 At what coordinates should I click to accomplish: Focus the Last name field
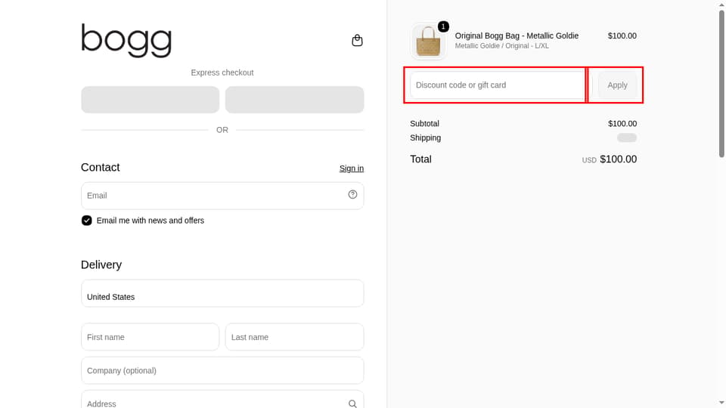(x=294, y=337)
